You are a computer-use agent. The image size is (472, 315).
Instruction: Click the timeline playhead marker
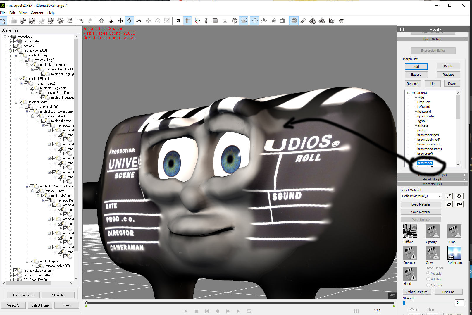coord(87,303)
